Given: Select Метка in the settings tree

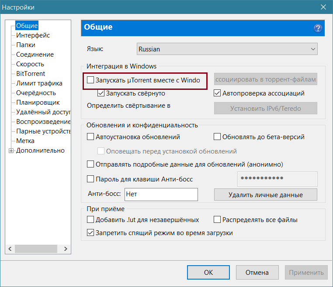Looking at the screenshot, I should (25, 141).
